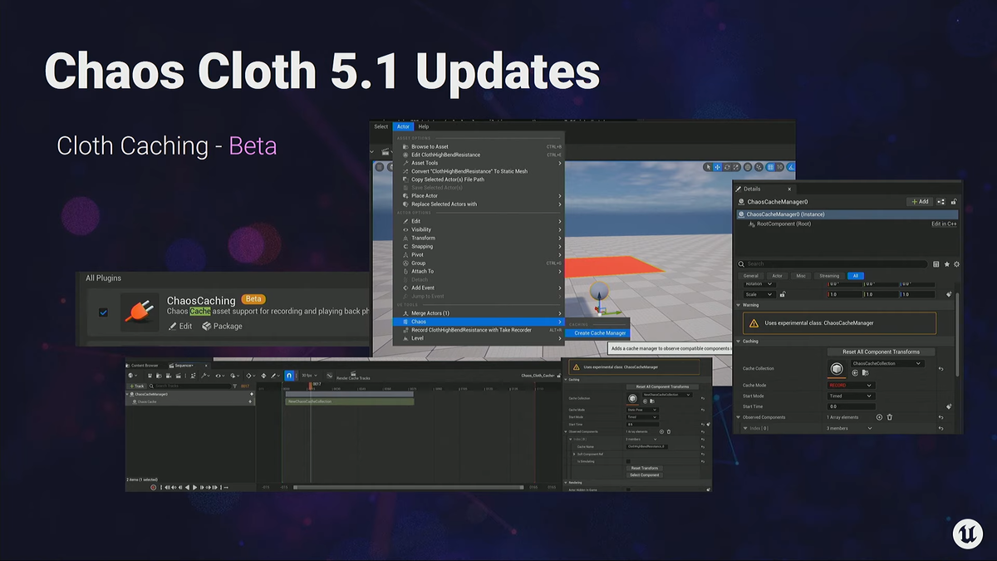
Task: Open Blueprint/add script icon beside Add button
Action: [x=941, y=201]
